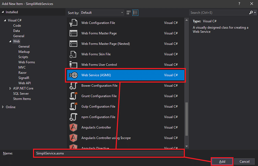Click the Web Forms Master Page (Nested) icon
Screen dimensions: 258x166
(x=73, y=44)
